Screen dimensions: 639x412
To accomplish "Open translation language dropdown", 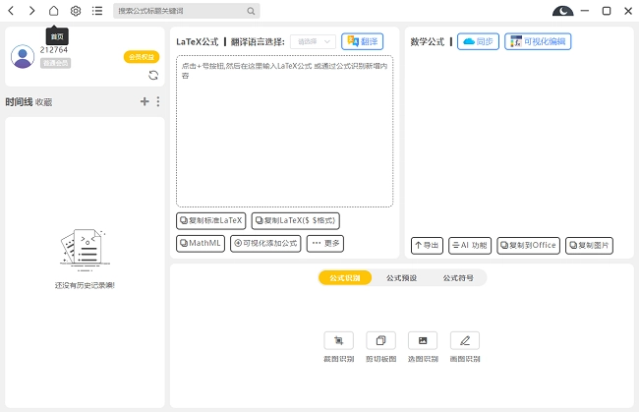I will [x=313, y=41].
